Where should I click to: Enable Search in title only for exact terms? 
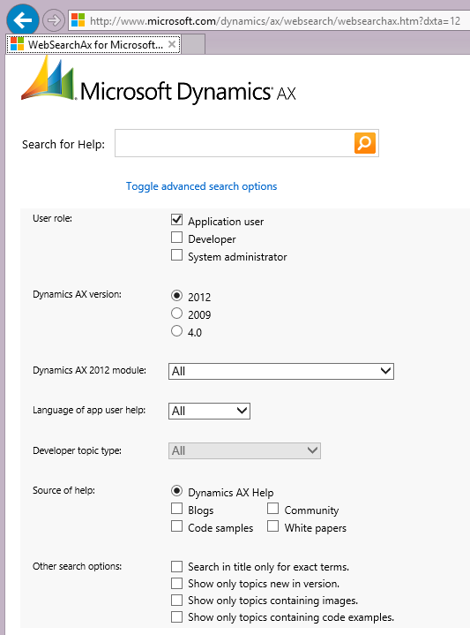[x=176, y=566]
